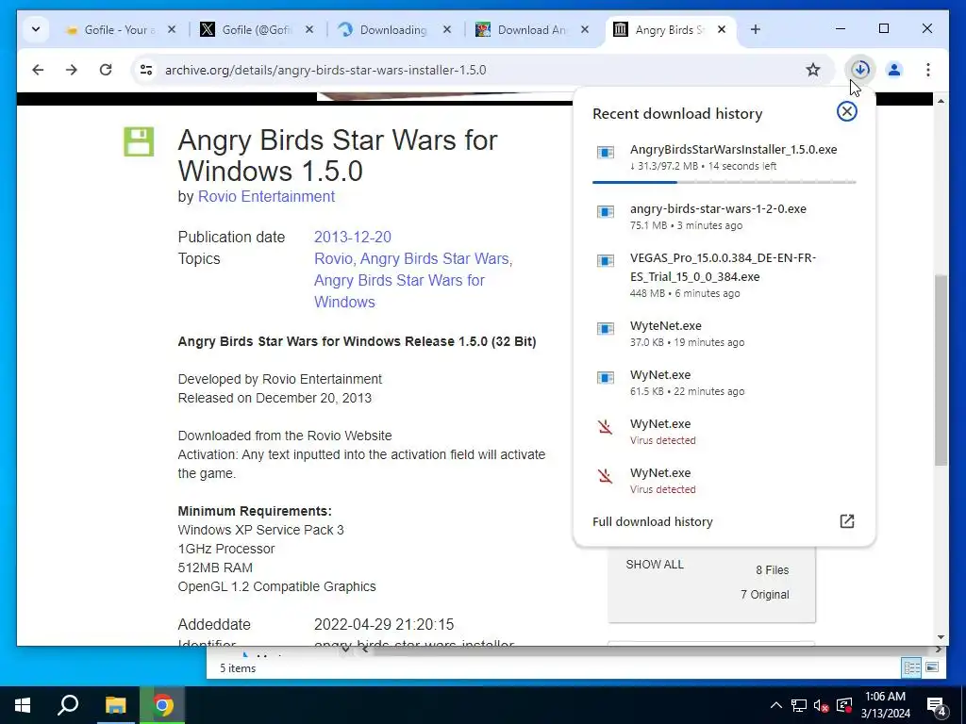Image resolution: width=966 pixels, height=724 pixels.
Task: Open angry-birds-star-wars-1-2-0.exe from download list
Action: tap(724, 216)
